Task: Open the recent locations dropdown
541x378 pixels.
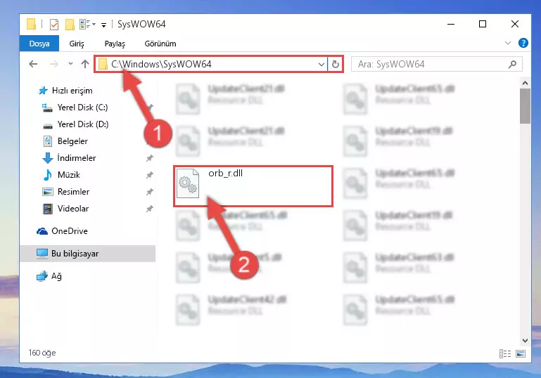Action: point(70,64)
